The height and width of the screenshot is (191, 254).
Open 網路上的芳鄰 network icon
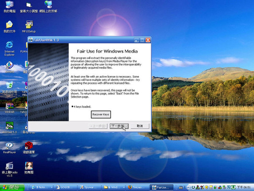pos(48,6)
